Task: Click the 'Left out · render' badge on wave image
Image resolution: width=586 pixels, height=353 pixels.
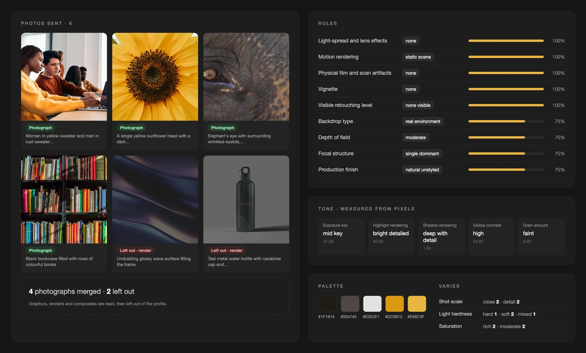Action: coord(136,250)
